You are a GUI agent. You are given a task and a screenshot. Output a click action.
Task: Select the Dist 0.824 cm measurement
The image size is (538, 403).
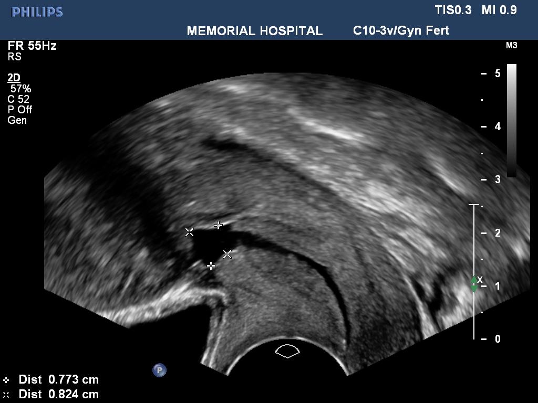click(58, 394)
